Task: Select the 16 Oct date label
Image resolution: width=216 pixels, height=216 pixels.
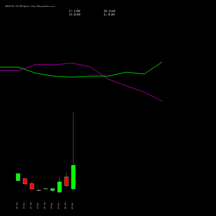Action: click(x=44, y=206)
